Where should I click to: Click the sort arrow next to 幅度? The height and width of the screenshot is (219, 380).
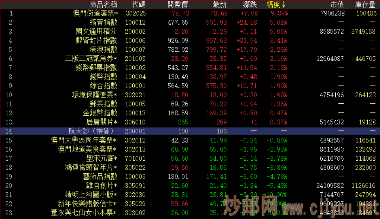[284, 5]
